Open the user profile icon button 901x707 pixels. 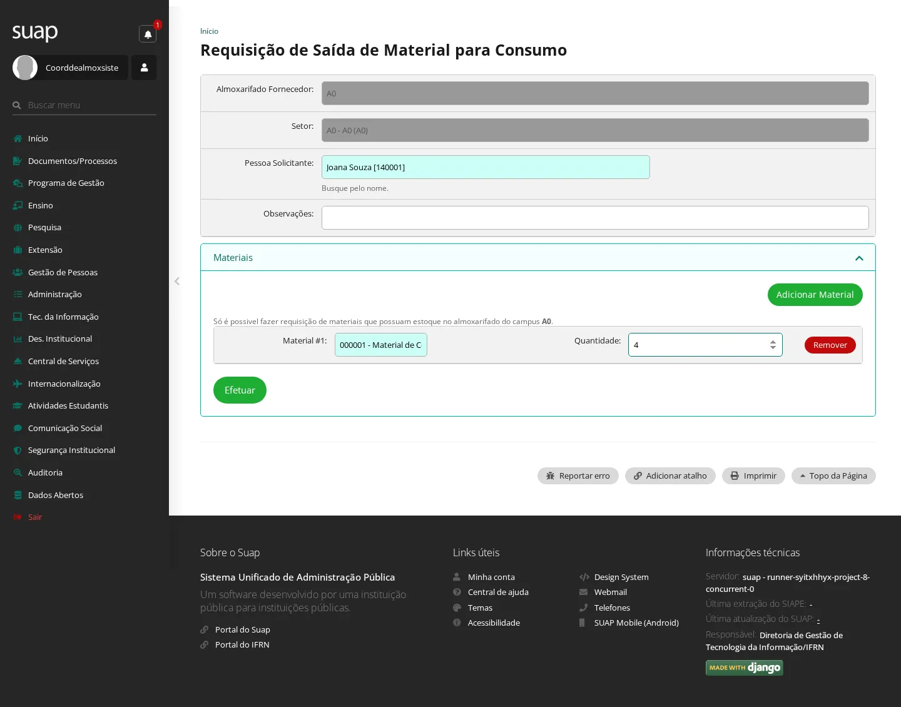(144, 68)
